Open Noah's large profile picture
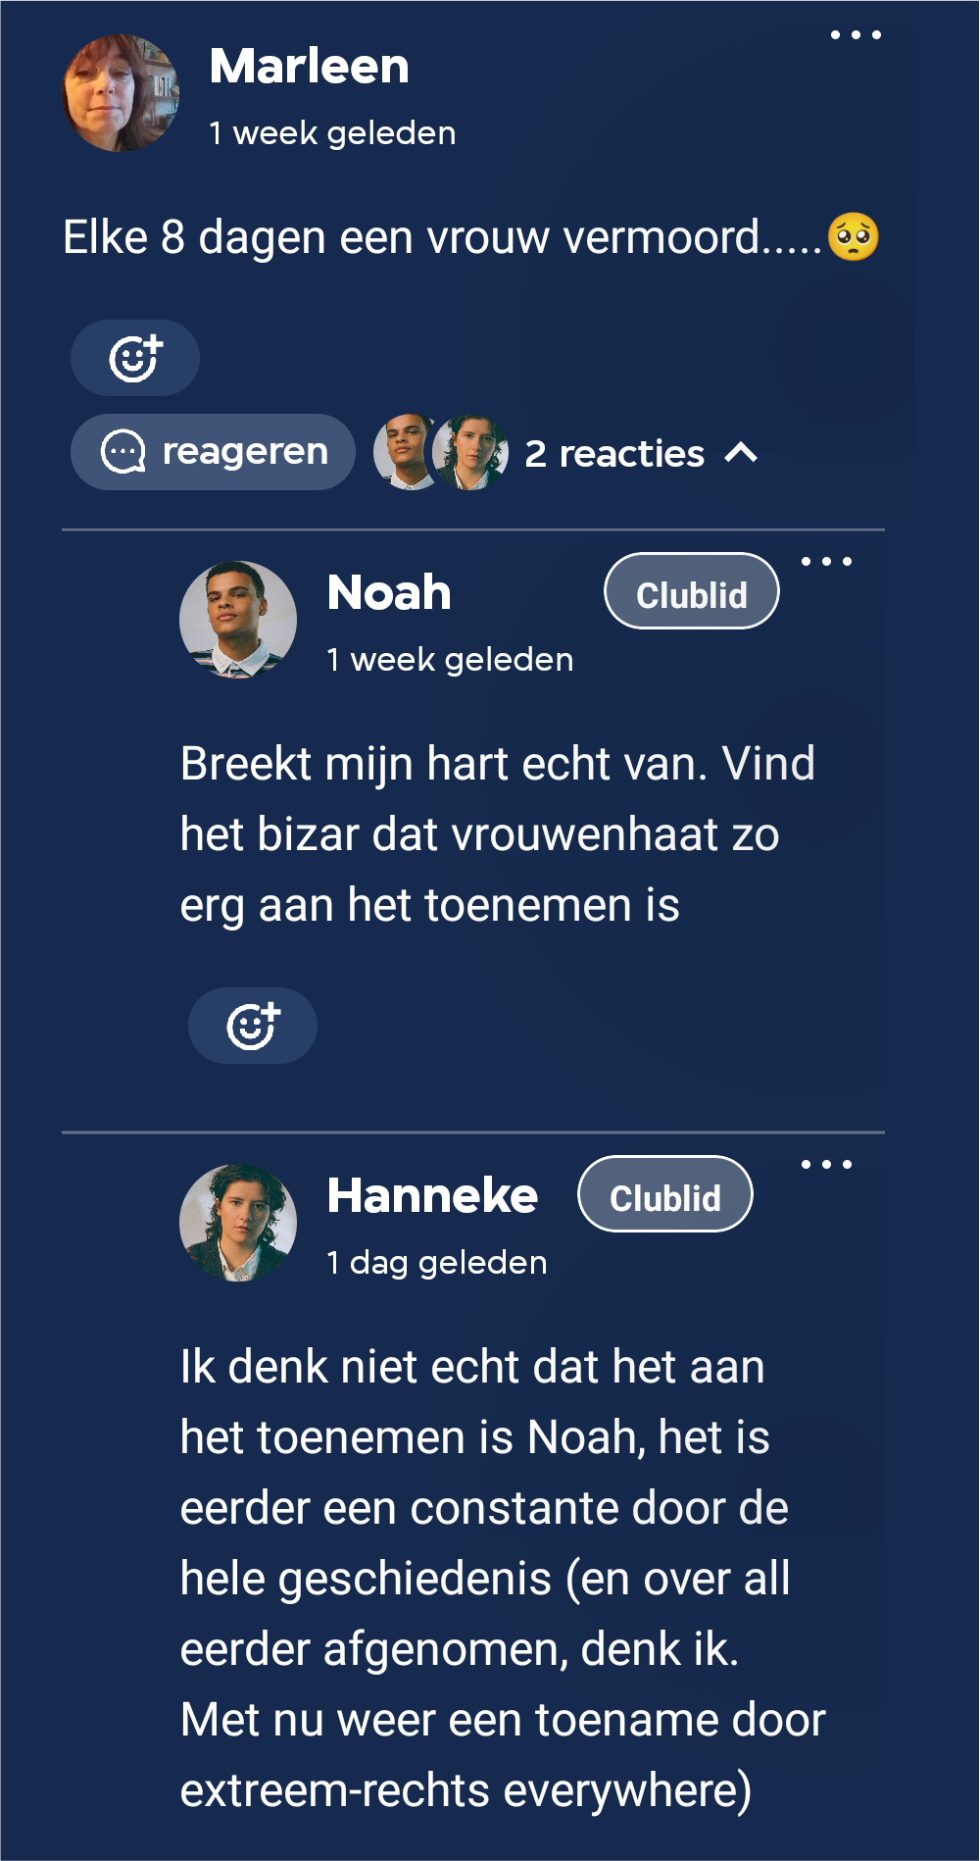 pyautogui.click(x=238, y=620)
